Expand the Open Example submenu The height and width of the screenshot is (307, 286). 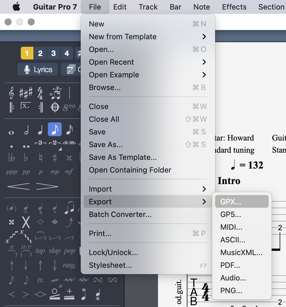point(148,75)
